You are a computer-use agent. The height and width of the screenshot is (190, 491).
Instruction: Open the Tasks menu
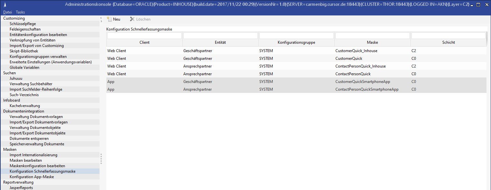(x=20, y=12)
